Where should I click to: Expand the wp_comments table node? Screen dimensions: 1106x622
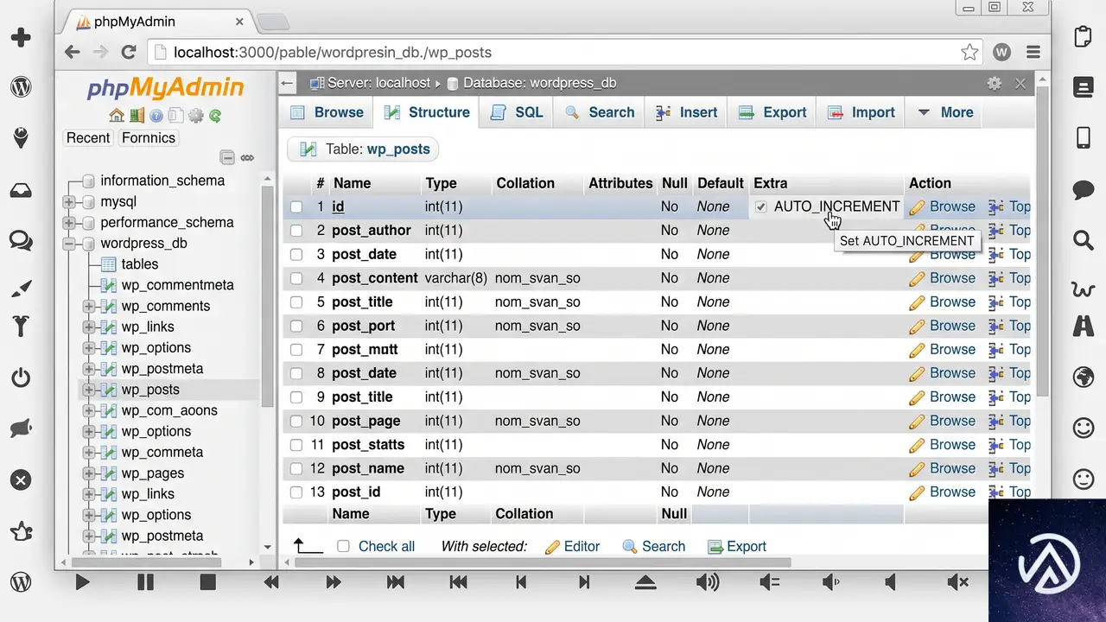(89, 306)
